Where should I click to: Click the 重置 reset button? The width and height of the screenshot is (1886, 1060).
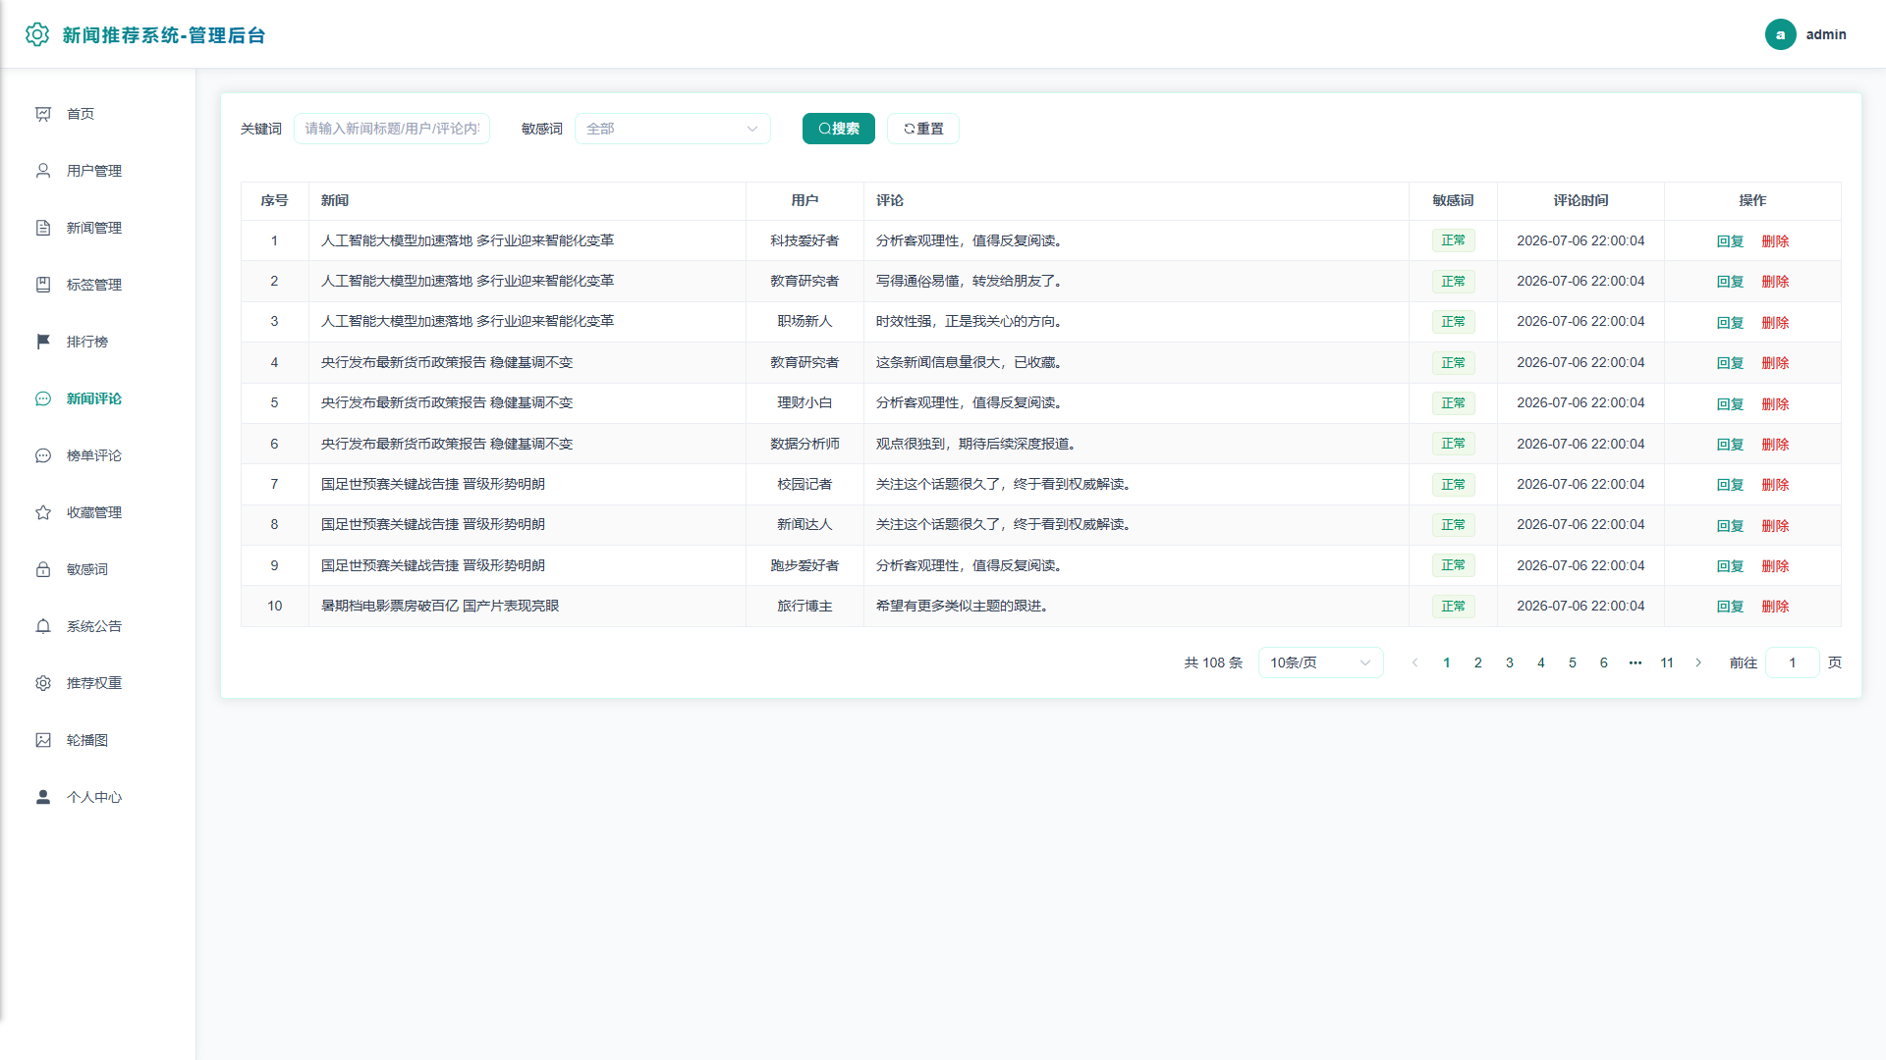click(923, 129)
